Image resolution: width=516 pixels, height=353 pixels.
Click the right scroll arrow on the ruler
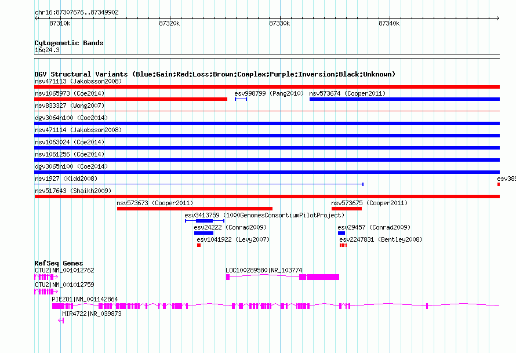[x=497, y=18]
